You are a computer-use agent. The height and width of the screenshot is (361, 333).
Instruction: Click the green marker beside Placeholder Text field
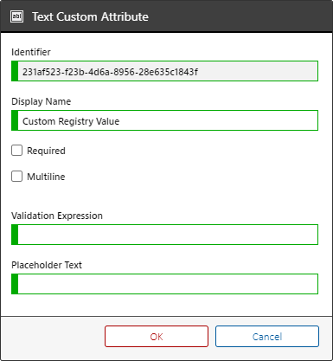15,284
